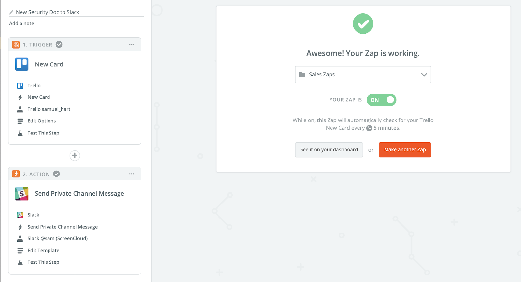Click the trigger step completed checkmark
This screenshot has height=282, width=521.
point(59,44)
